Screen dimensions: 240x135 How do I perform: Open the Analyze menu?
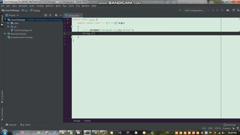40,6
